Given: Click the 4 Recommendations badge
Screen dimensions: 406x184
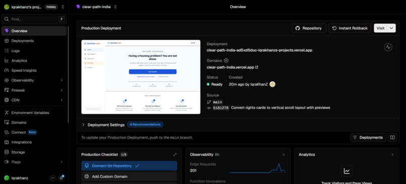Looking at the screenshot, I should point(145,124).
